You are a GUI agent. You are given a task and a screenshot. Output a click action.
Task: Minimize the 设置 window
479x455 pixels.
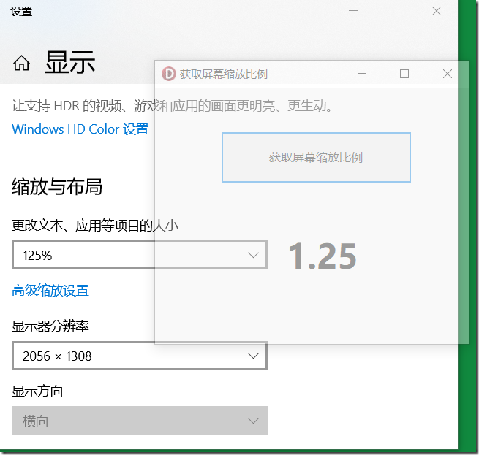[x=353, y=11]
